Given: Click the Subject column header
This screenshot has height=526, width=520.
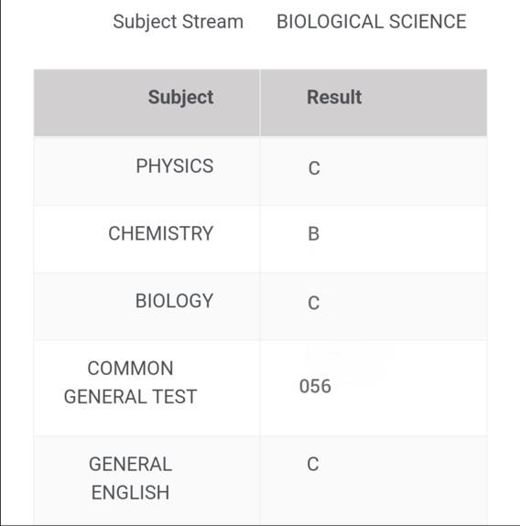Looking at the screenshot, I should pyautogui.click(x=180, y=98).
